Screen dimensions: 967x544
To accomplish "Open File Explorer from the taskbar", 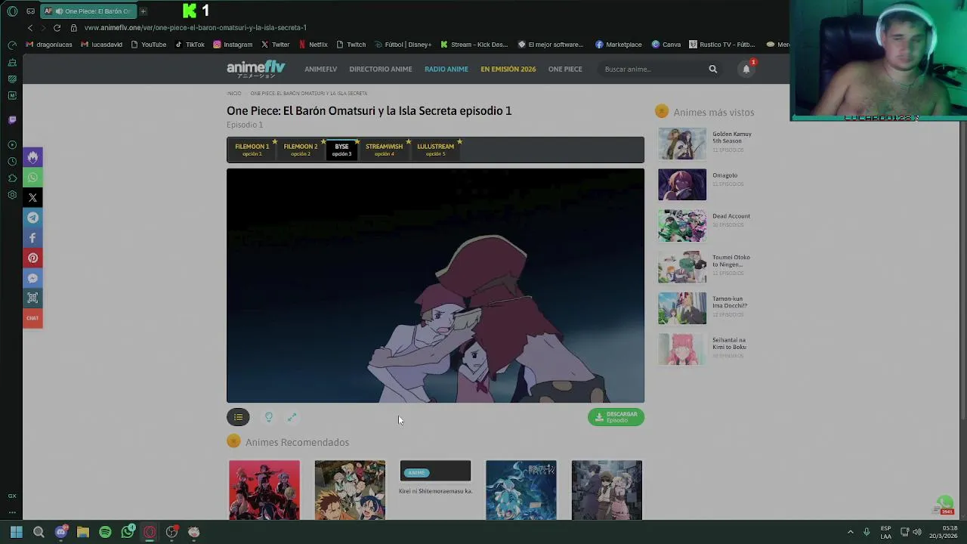I will tap(83, 532).
